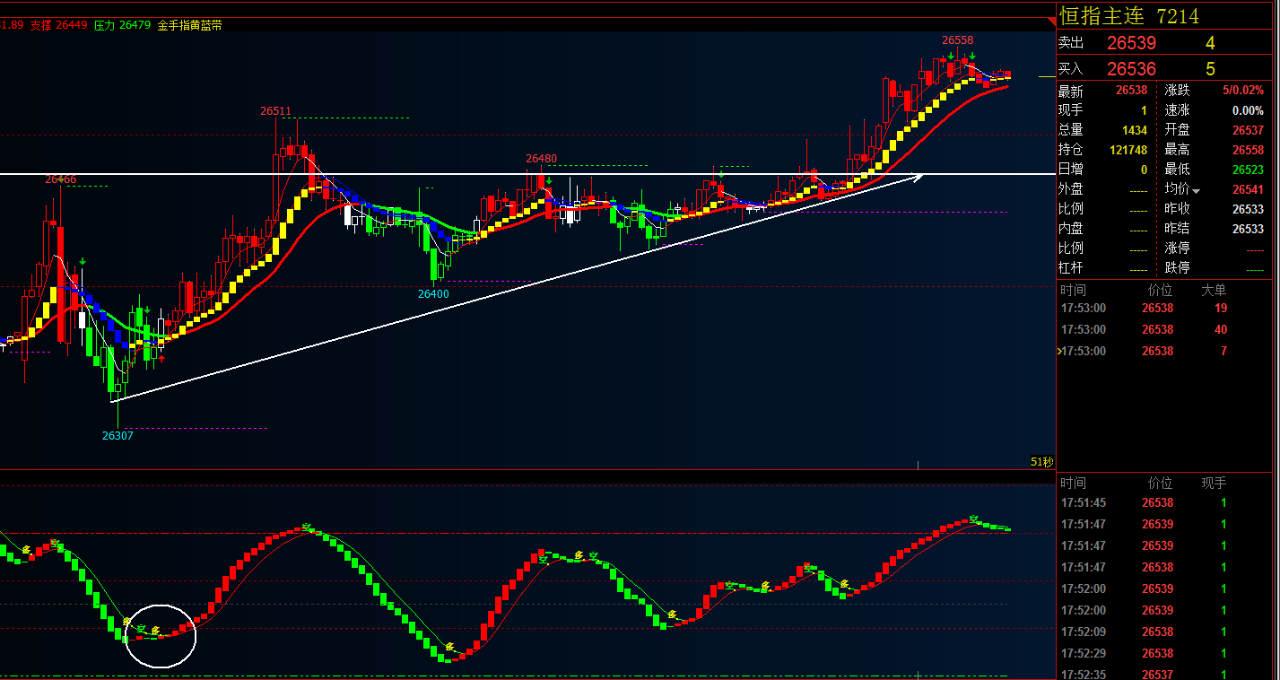The height and width of the screenshot is (680, 1280).
Task: Click the 26558 high price label on chart
Action: click(x=957, y=40)
